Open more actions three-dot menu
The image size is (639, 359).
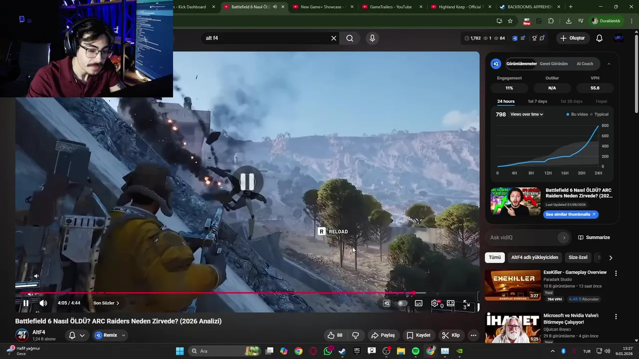473,335
